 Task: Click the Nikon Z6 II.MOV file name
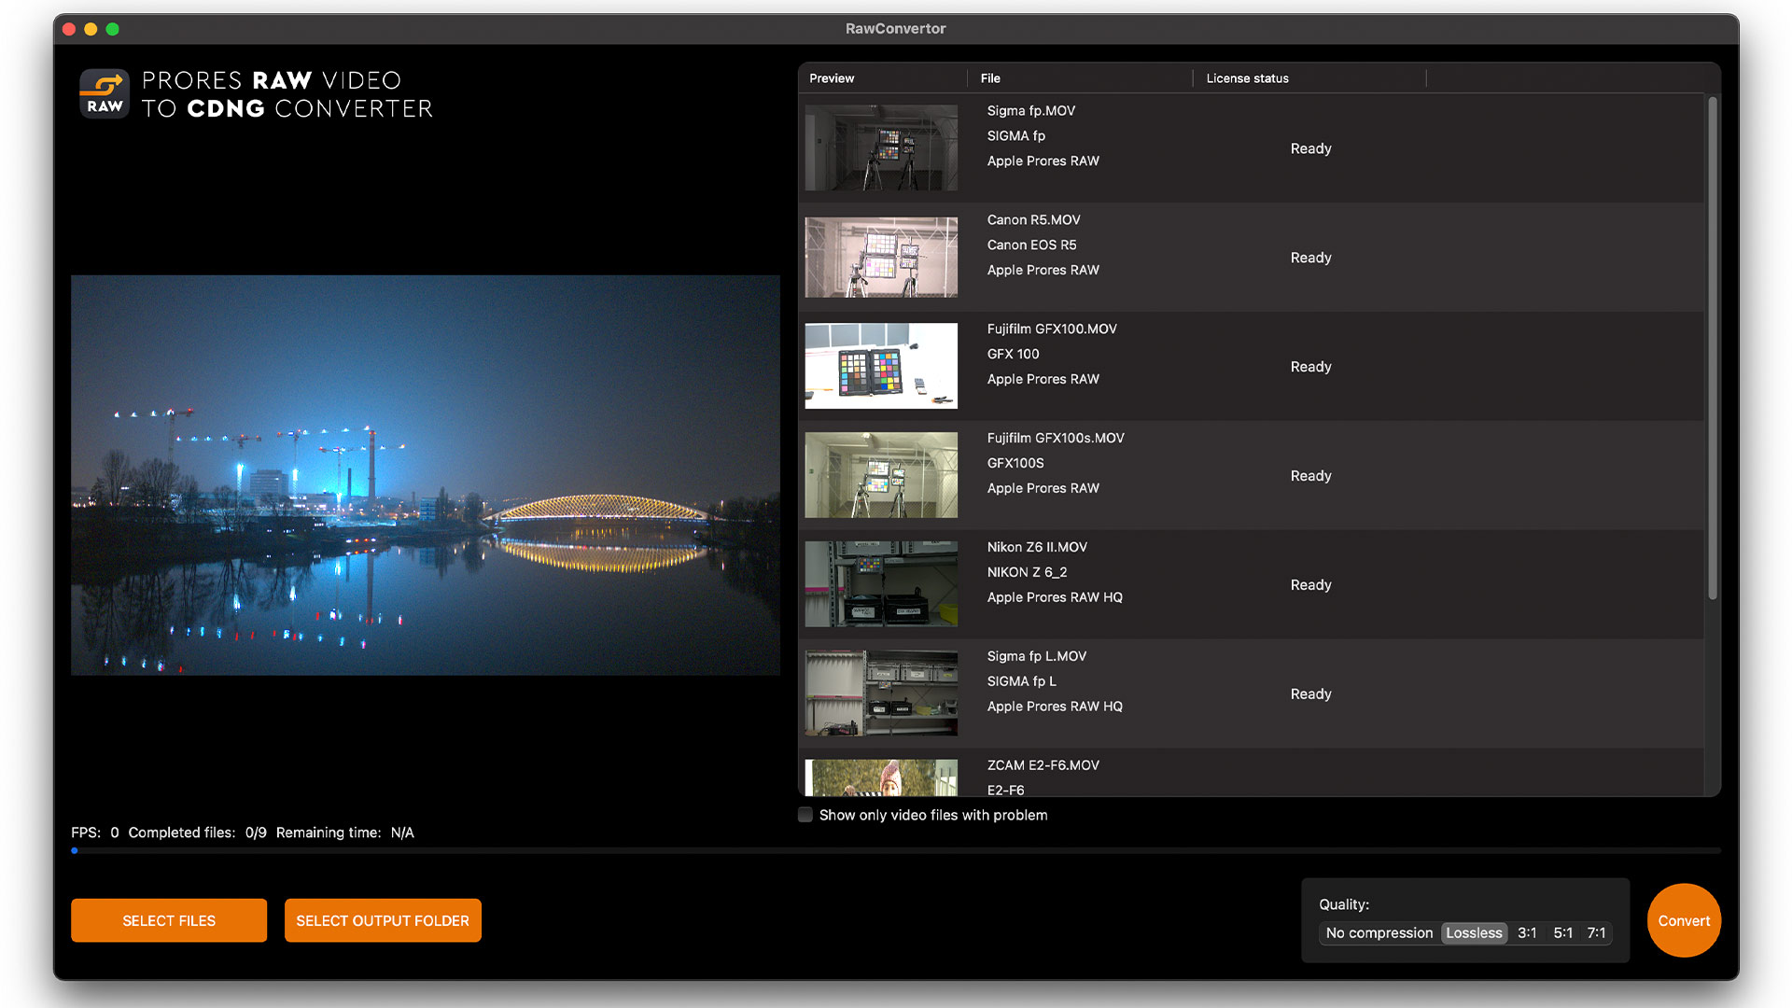click(1037, 547)
